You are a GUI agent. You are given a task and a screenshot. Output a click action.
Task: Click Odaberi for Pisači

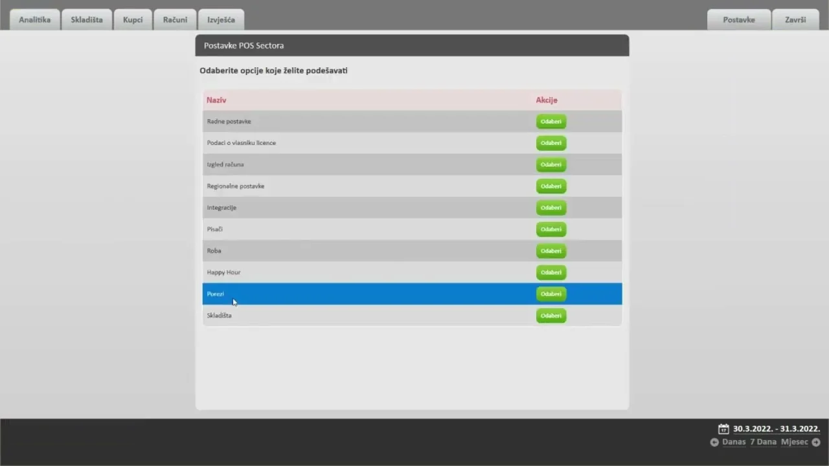click(x=551, y=229)
